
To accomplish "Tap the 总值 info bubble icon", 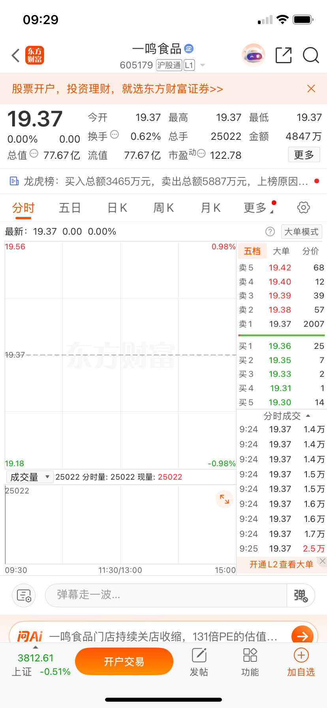I will point(34,154).
